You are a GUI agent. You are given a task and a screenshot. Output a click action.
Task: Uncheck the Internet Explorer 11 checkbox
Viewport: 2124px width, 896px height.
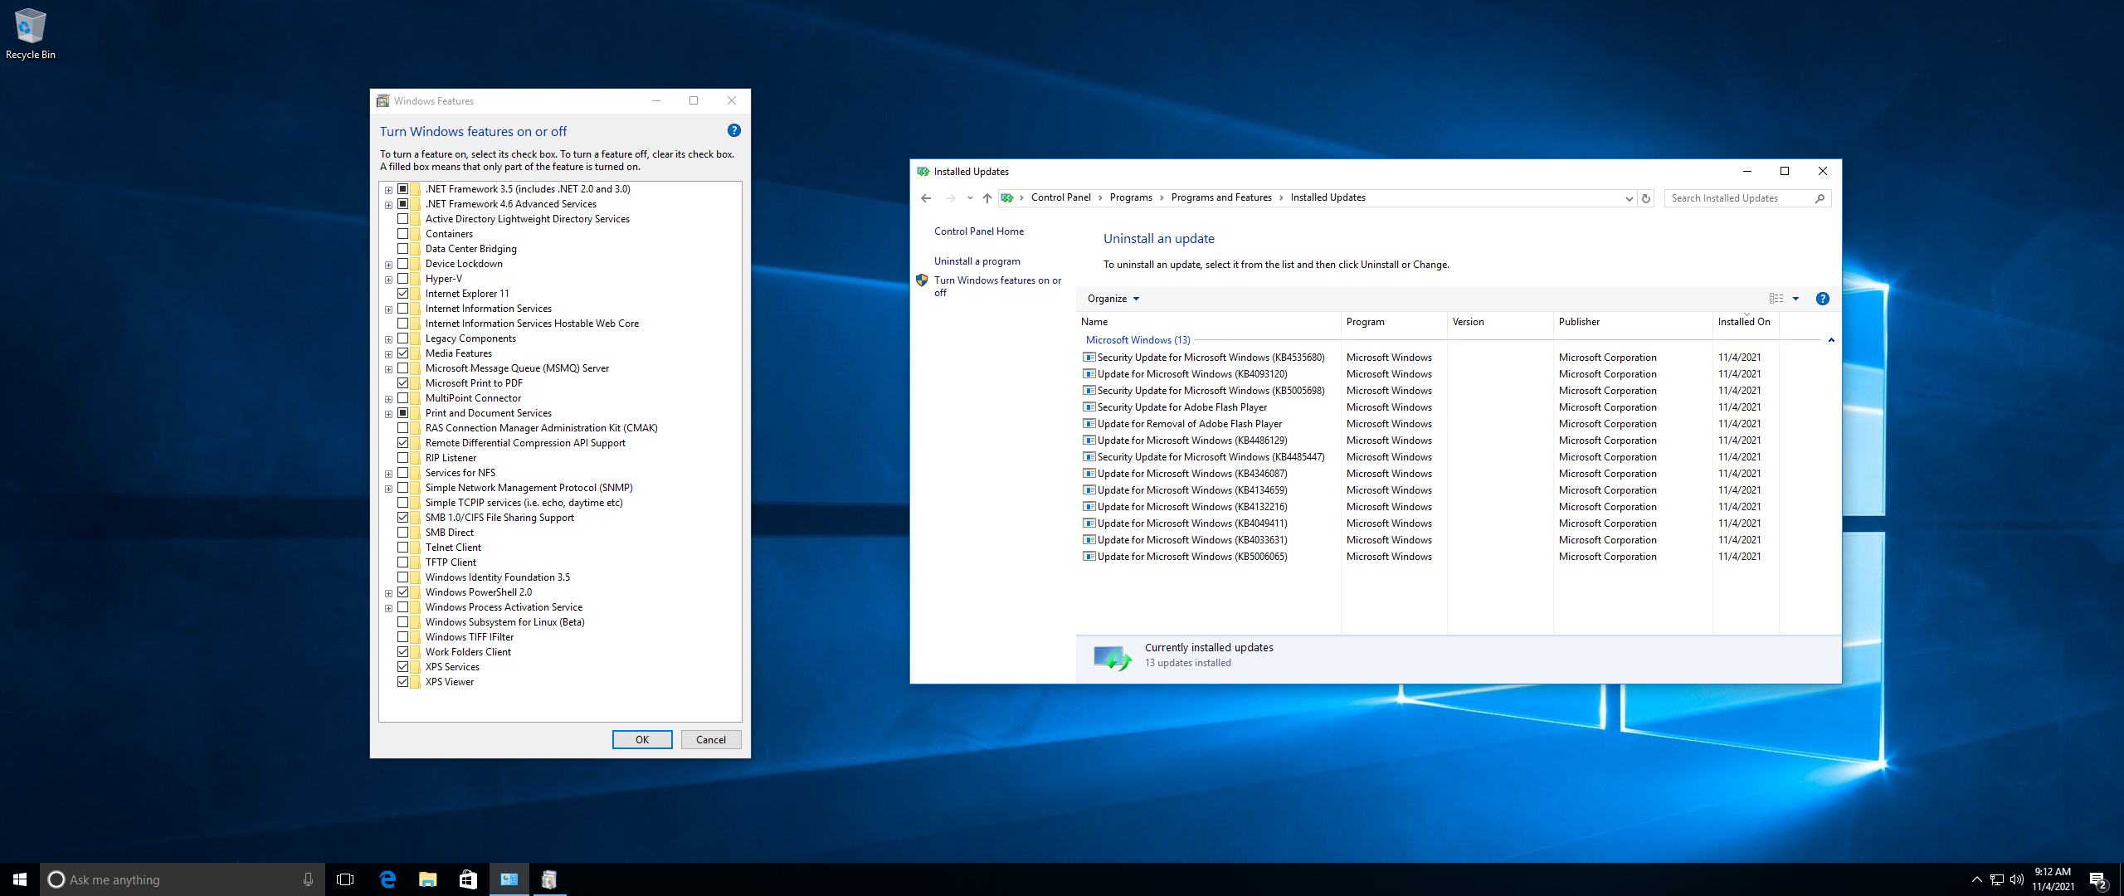[402, 294]
